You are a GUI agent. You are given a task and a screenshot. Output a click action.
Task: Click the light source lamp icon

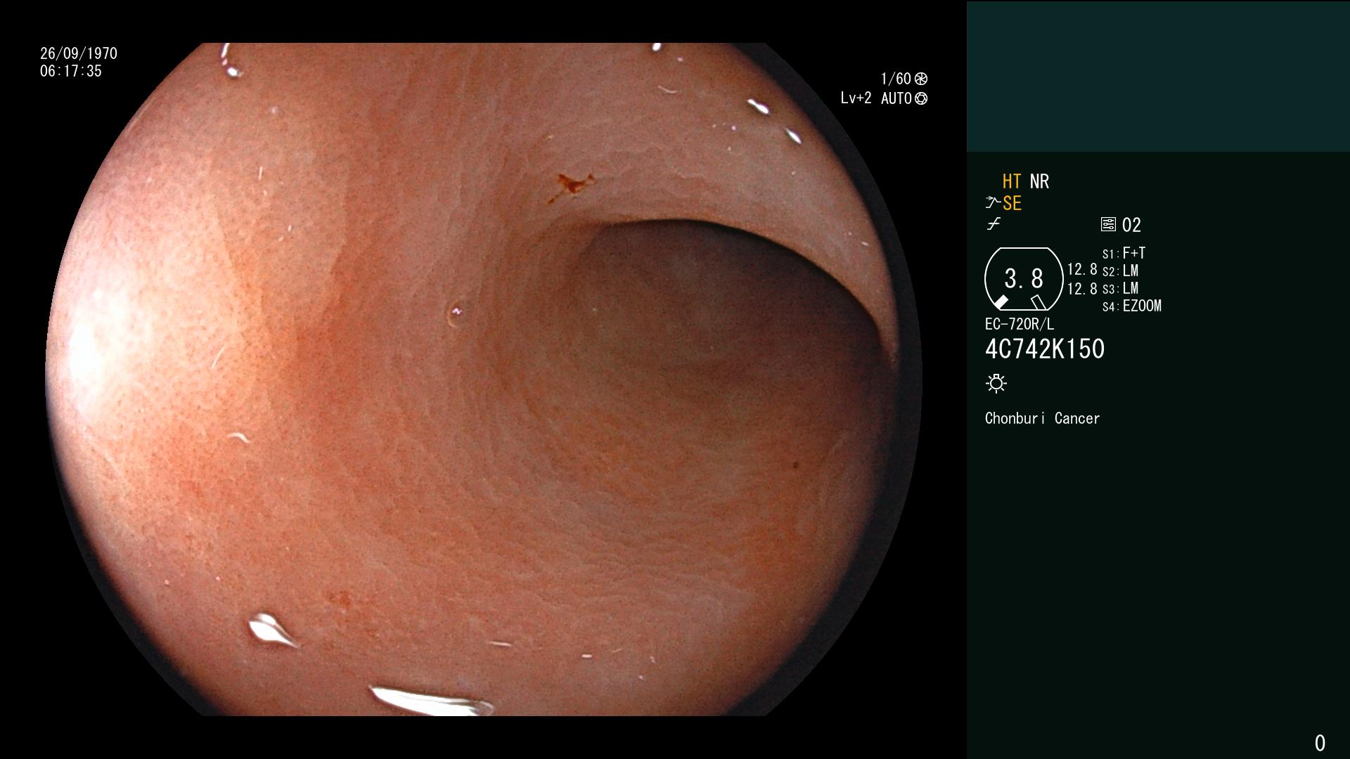coord(996,383)
